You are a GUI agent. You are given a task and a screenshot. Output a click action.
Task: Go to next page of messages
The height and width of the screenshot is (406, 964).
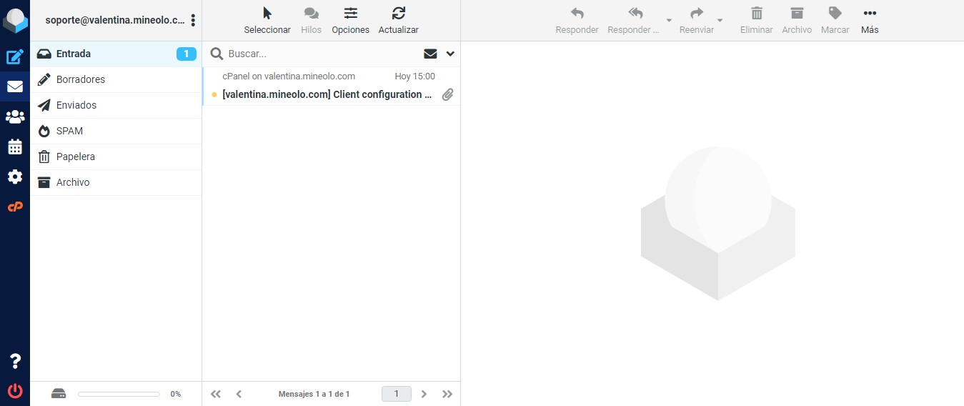(424, 394)
